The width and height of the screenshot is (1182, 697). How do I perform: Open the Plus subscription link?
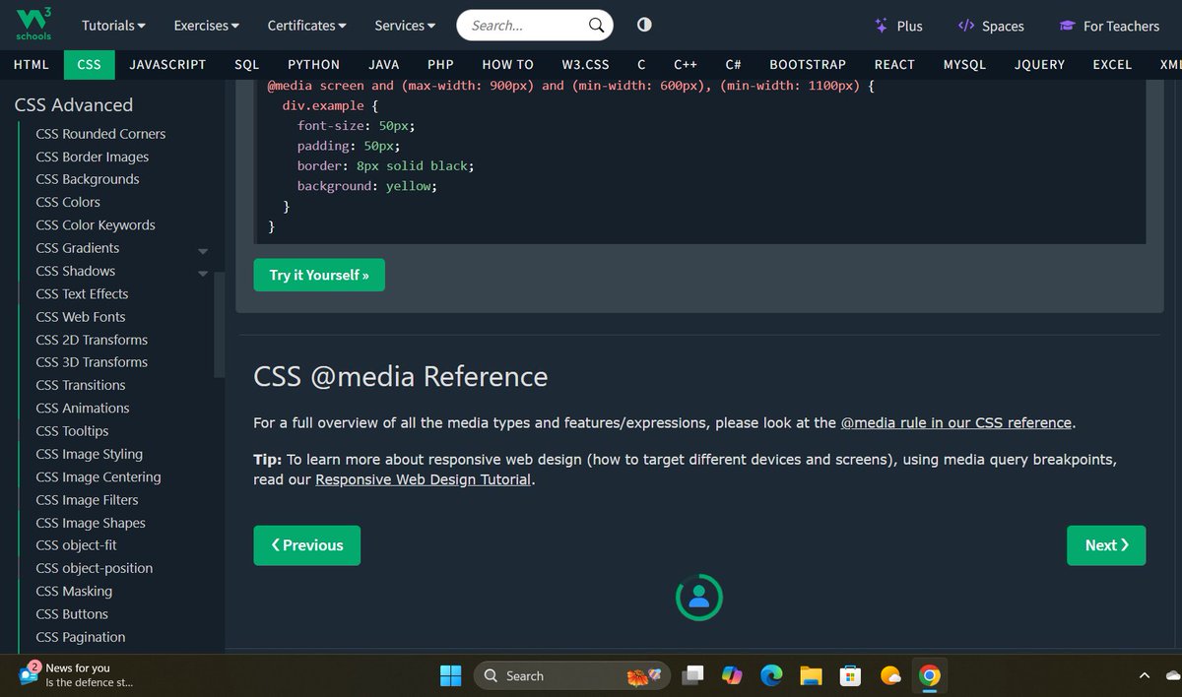click(x=898, y=26)
